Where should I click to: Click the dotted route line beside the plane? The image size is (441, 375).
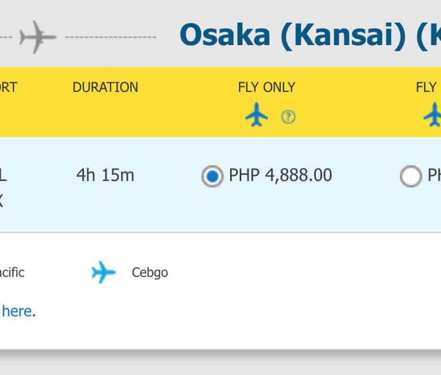(111, 37)
